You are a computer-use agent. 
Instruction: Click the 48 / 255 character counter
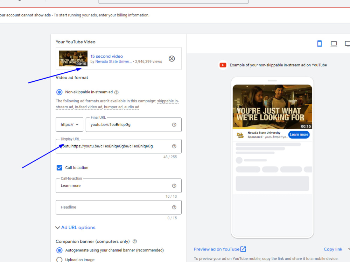(170, 157)
